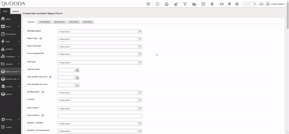Open Settings in the sidebar
The height and width of the screenshot is (134, 289).
tap(10, 120)
